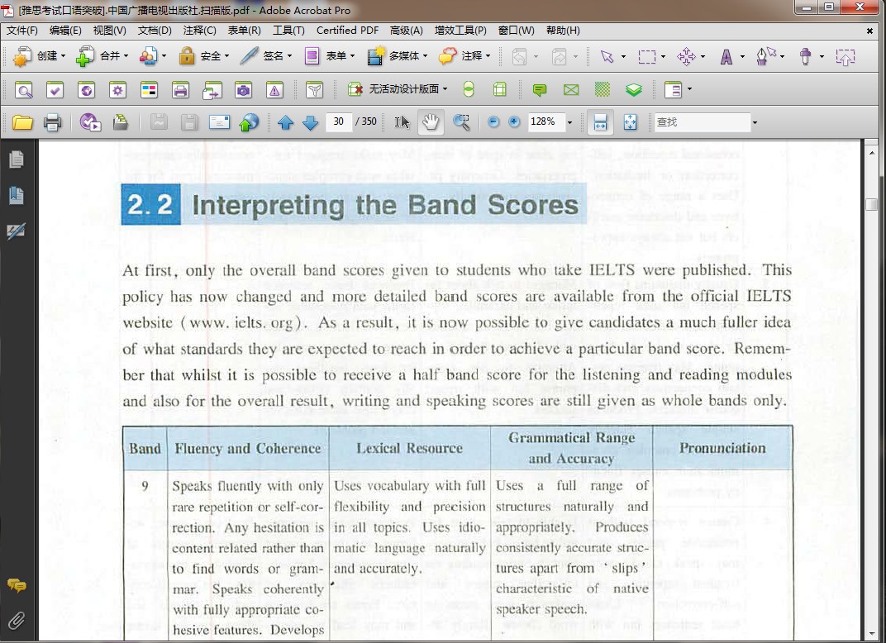This screenshot has height=643, width=886.
Task: Expand the 合并 dropdown arrow
Action: pyautogui.click(x=126, y=56)
